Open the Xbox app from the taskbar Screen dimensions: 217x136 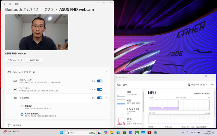point(137,133)
